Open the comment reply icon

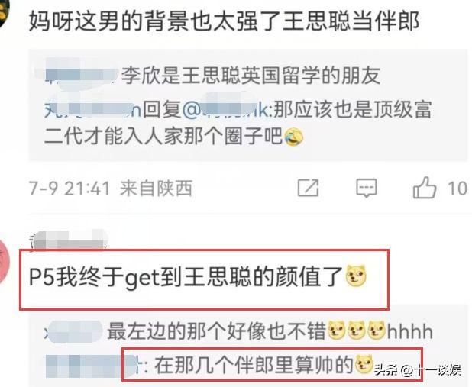[x=367, y=188]
